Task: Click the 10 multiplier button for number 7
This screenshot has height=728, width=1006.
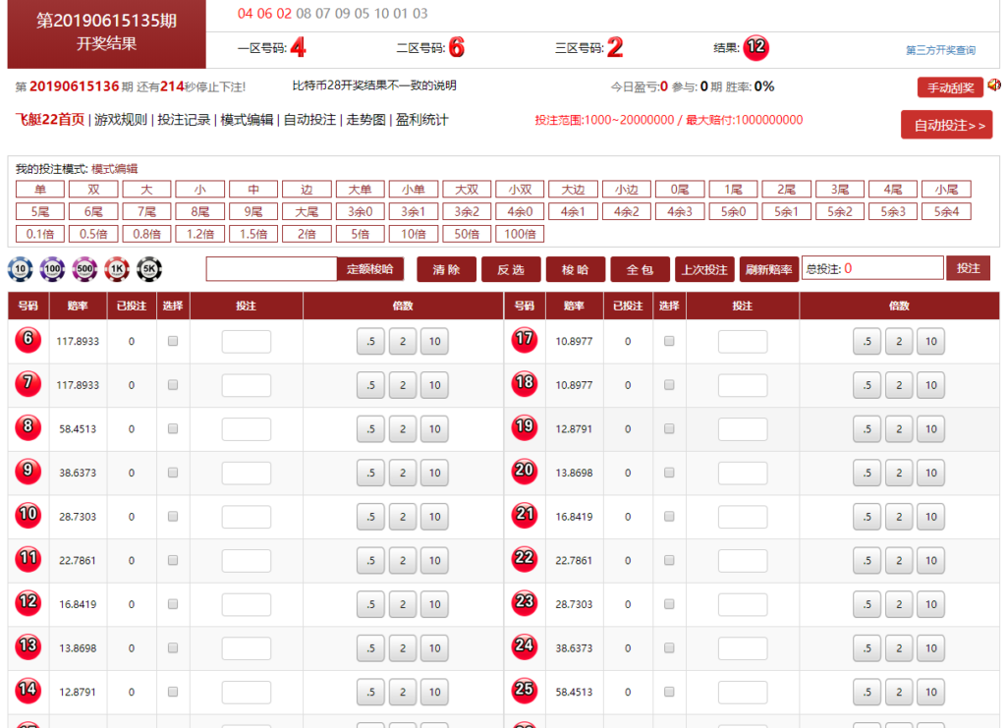Action: (434, 385)
